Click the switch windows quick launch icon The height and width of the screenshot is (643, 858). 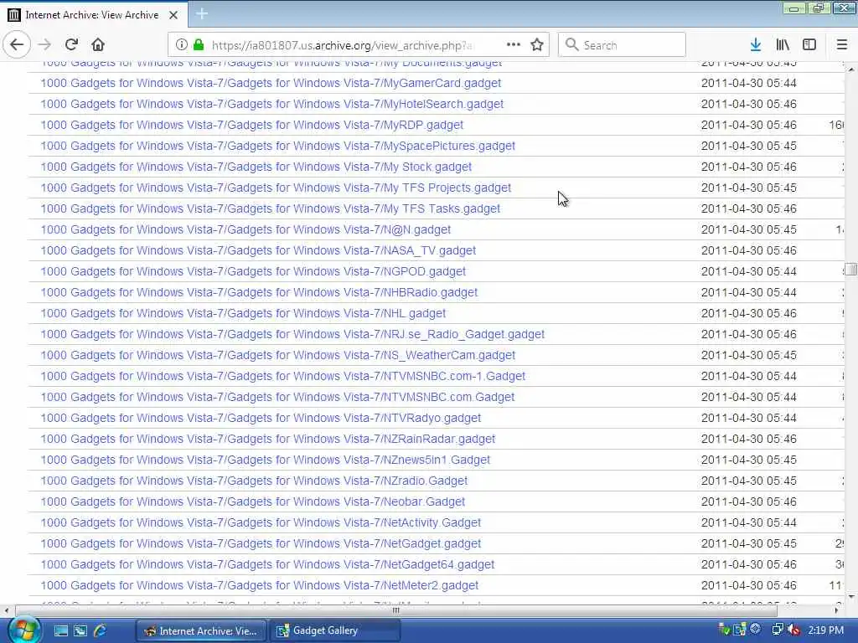pos(80,630)
